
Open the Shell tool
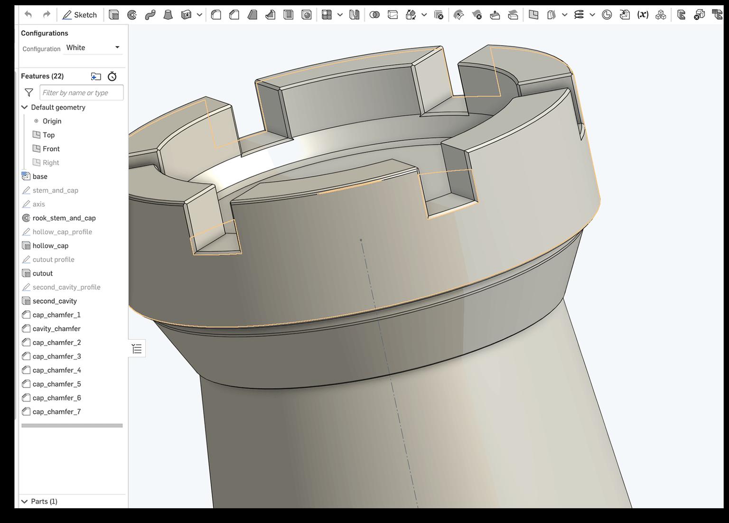point(289,15)
